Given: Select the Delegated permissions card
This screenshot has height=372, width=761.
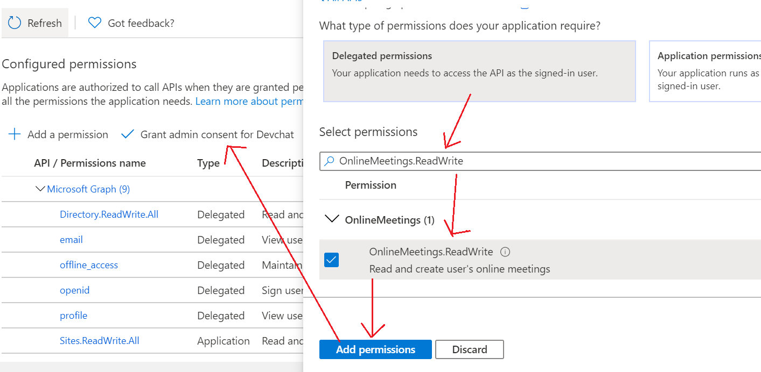Looking at the screenshot, I should 479,71.
